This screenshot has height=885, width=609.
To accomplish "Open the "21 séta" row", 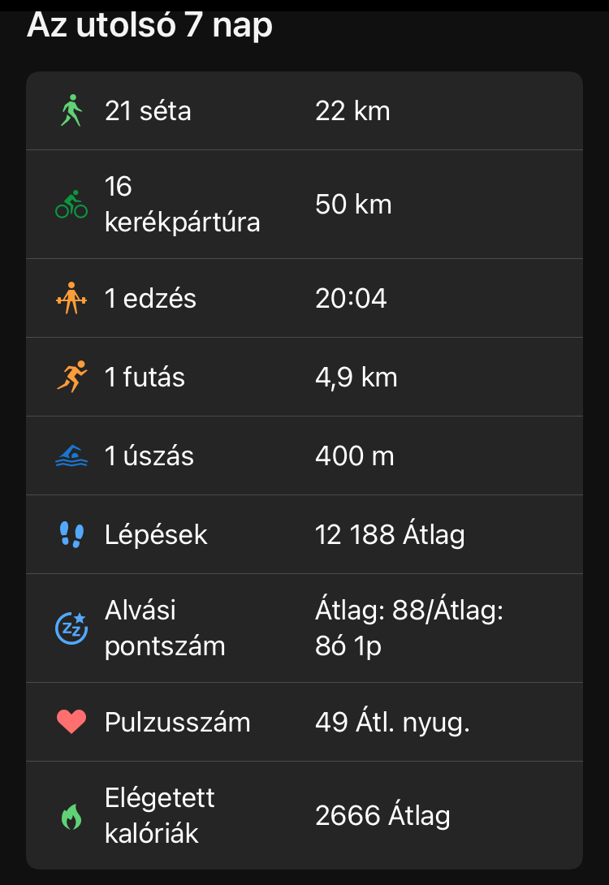I will click(x=148, y=111).
